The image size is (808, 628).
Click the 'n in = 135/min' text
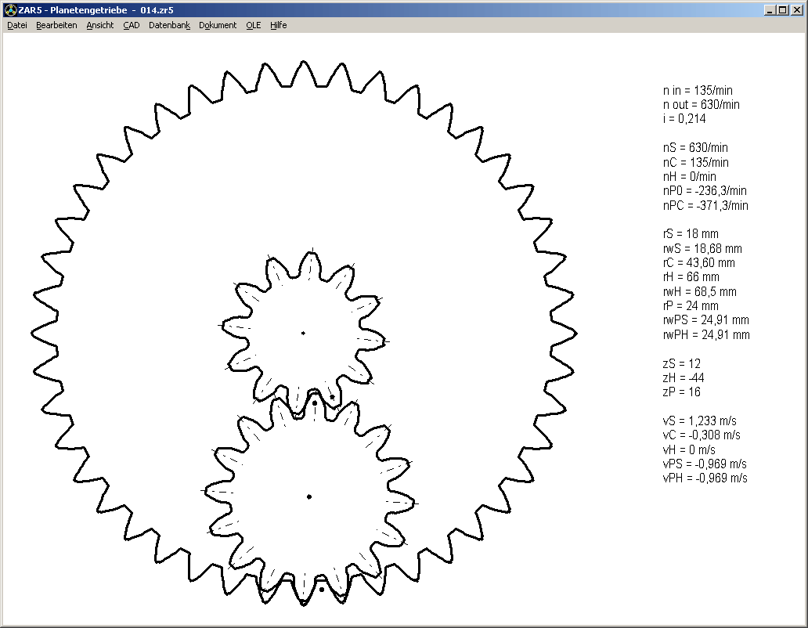(x=698, y=90)
